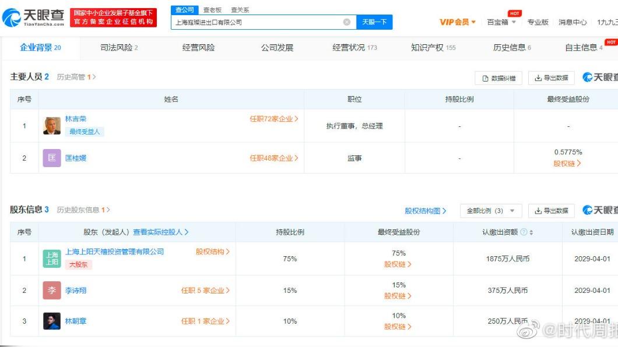Open 匡桂媛 name link
This screenshot has width=618, height=347.
click(75, 158)
